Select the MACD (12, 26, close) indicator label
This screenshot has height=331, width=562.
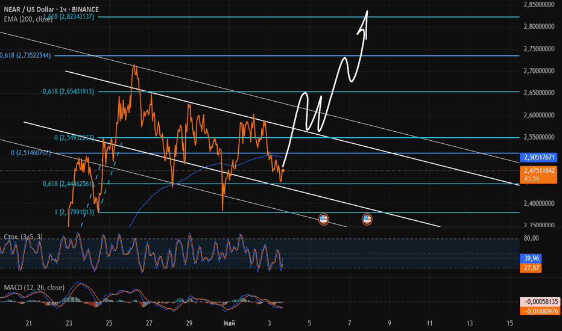(34, 287)
